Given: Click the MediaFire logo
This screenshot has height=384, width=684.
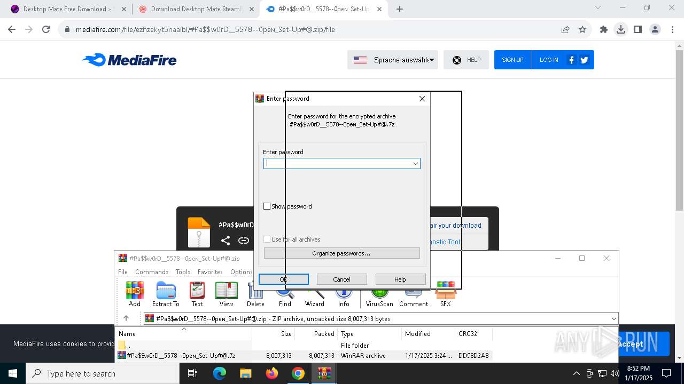Looking at the screenshot, I should 129,60.
